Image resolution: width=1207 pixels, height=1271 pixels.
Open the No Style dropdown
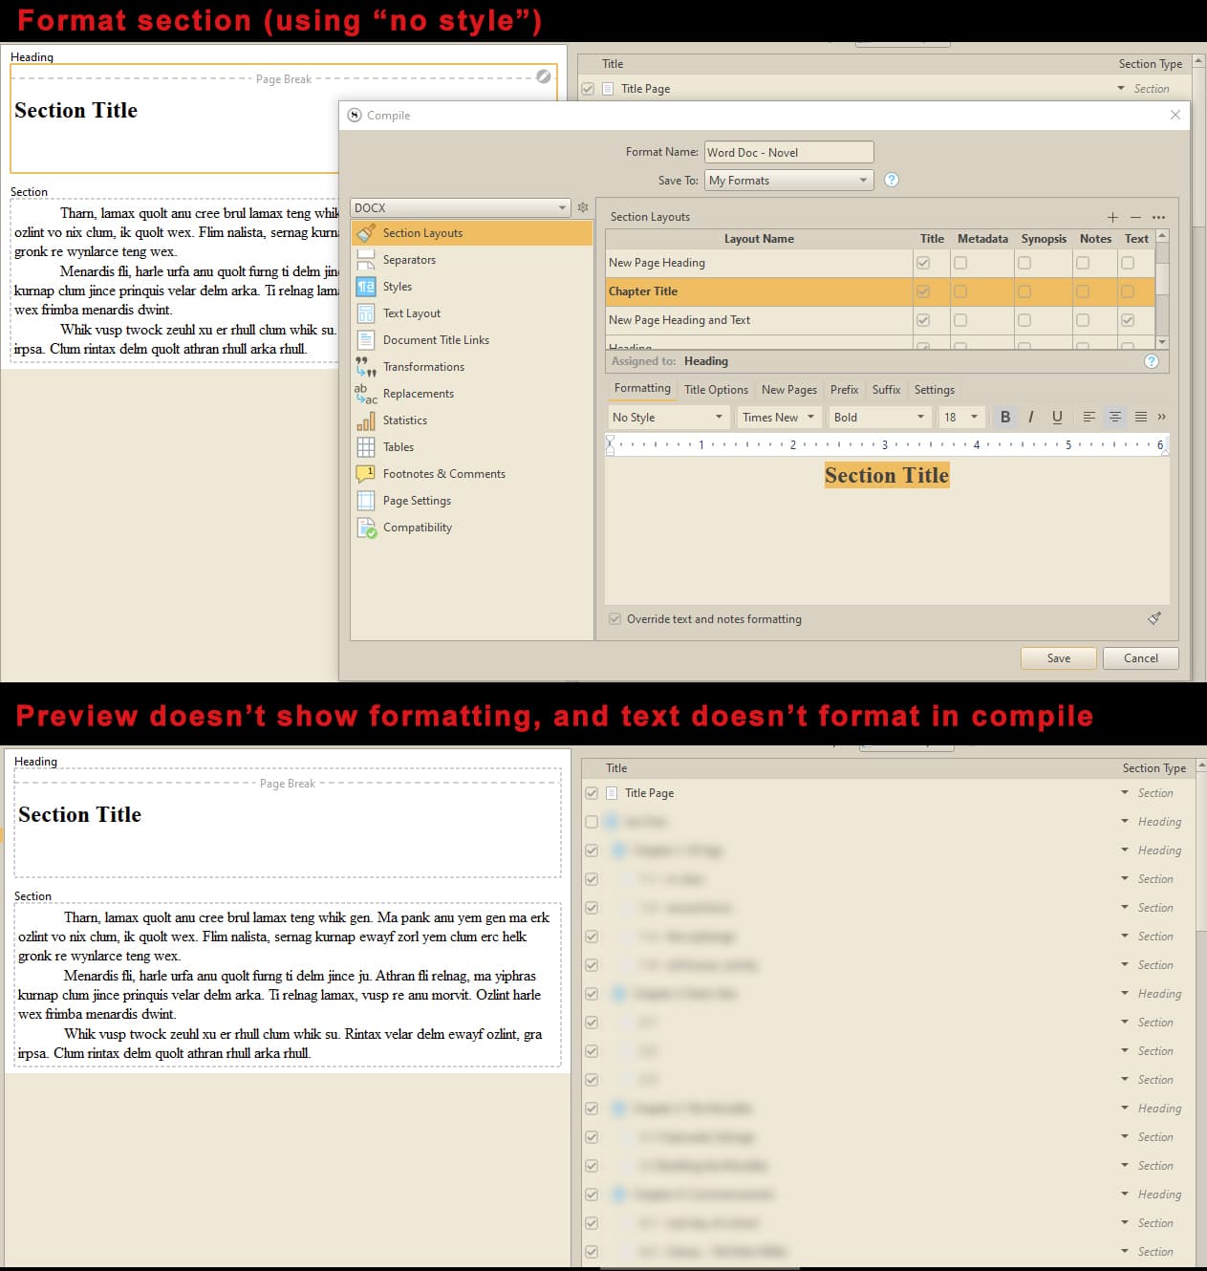[668, 417]
